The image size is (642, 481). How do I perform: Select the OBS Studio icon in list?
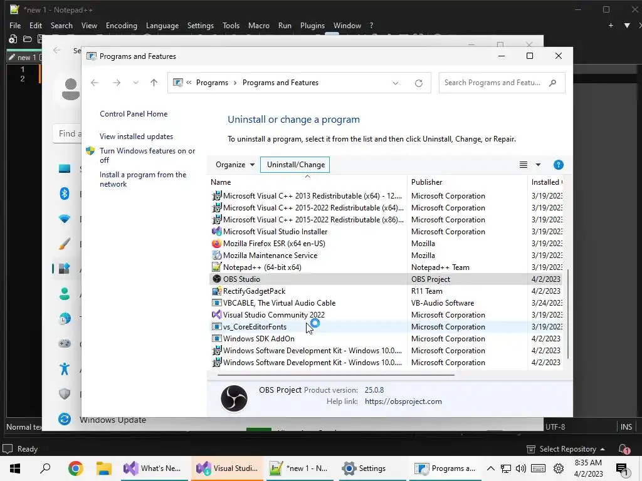pyautogui.click(x=216, y=279)
